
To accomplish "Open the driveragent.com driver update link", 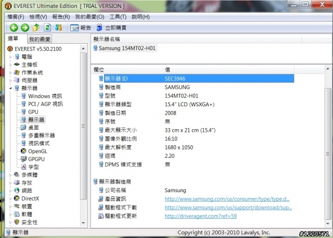I will click(200, 216).
